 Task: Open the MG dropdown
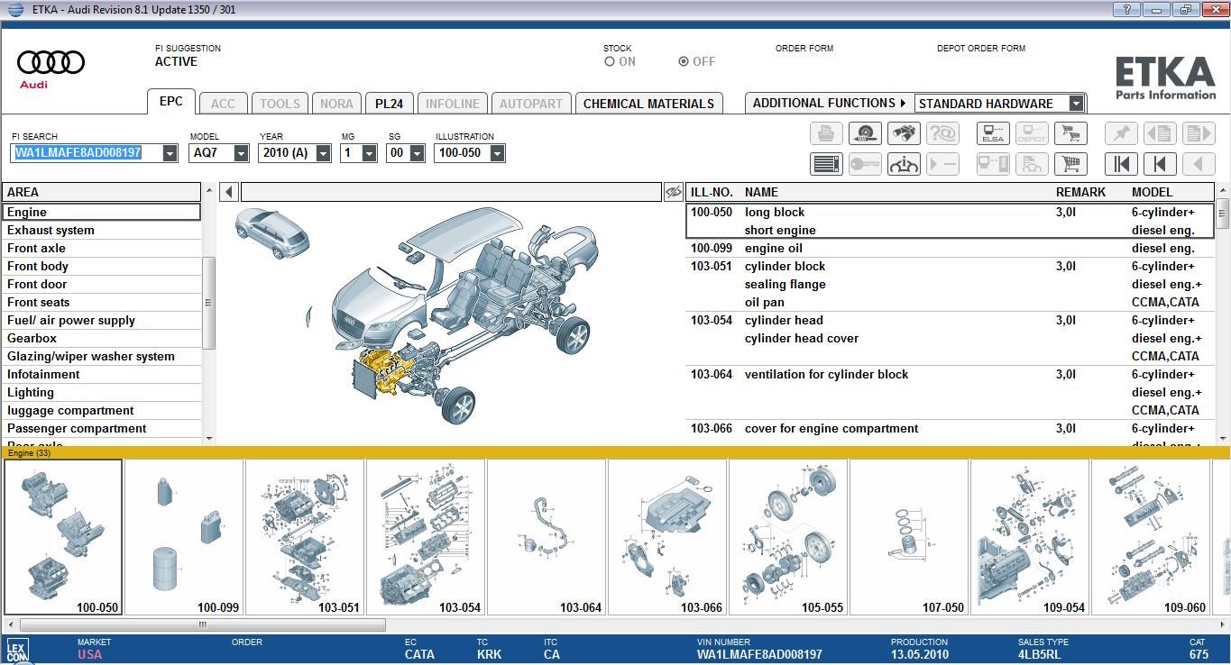point(369,153)
